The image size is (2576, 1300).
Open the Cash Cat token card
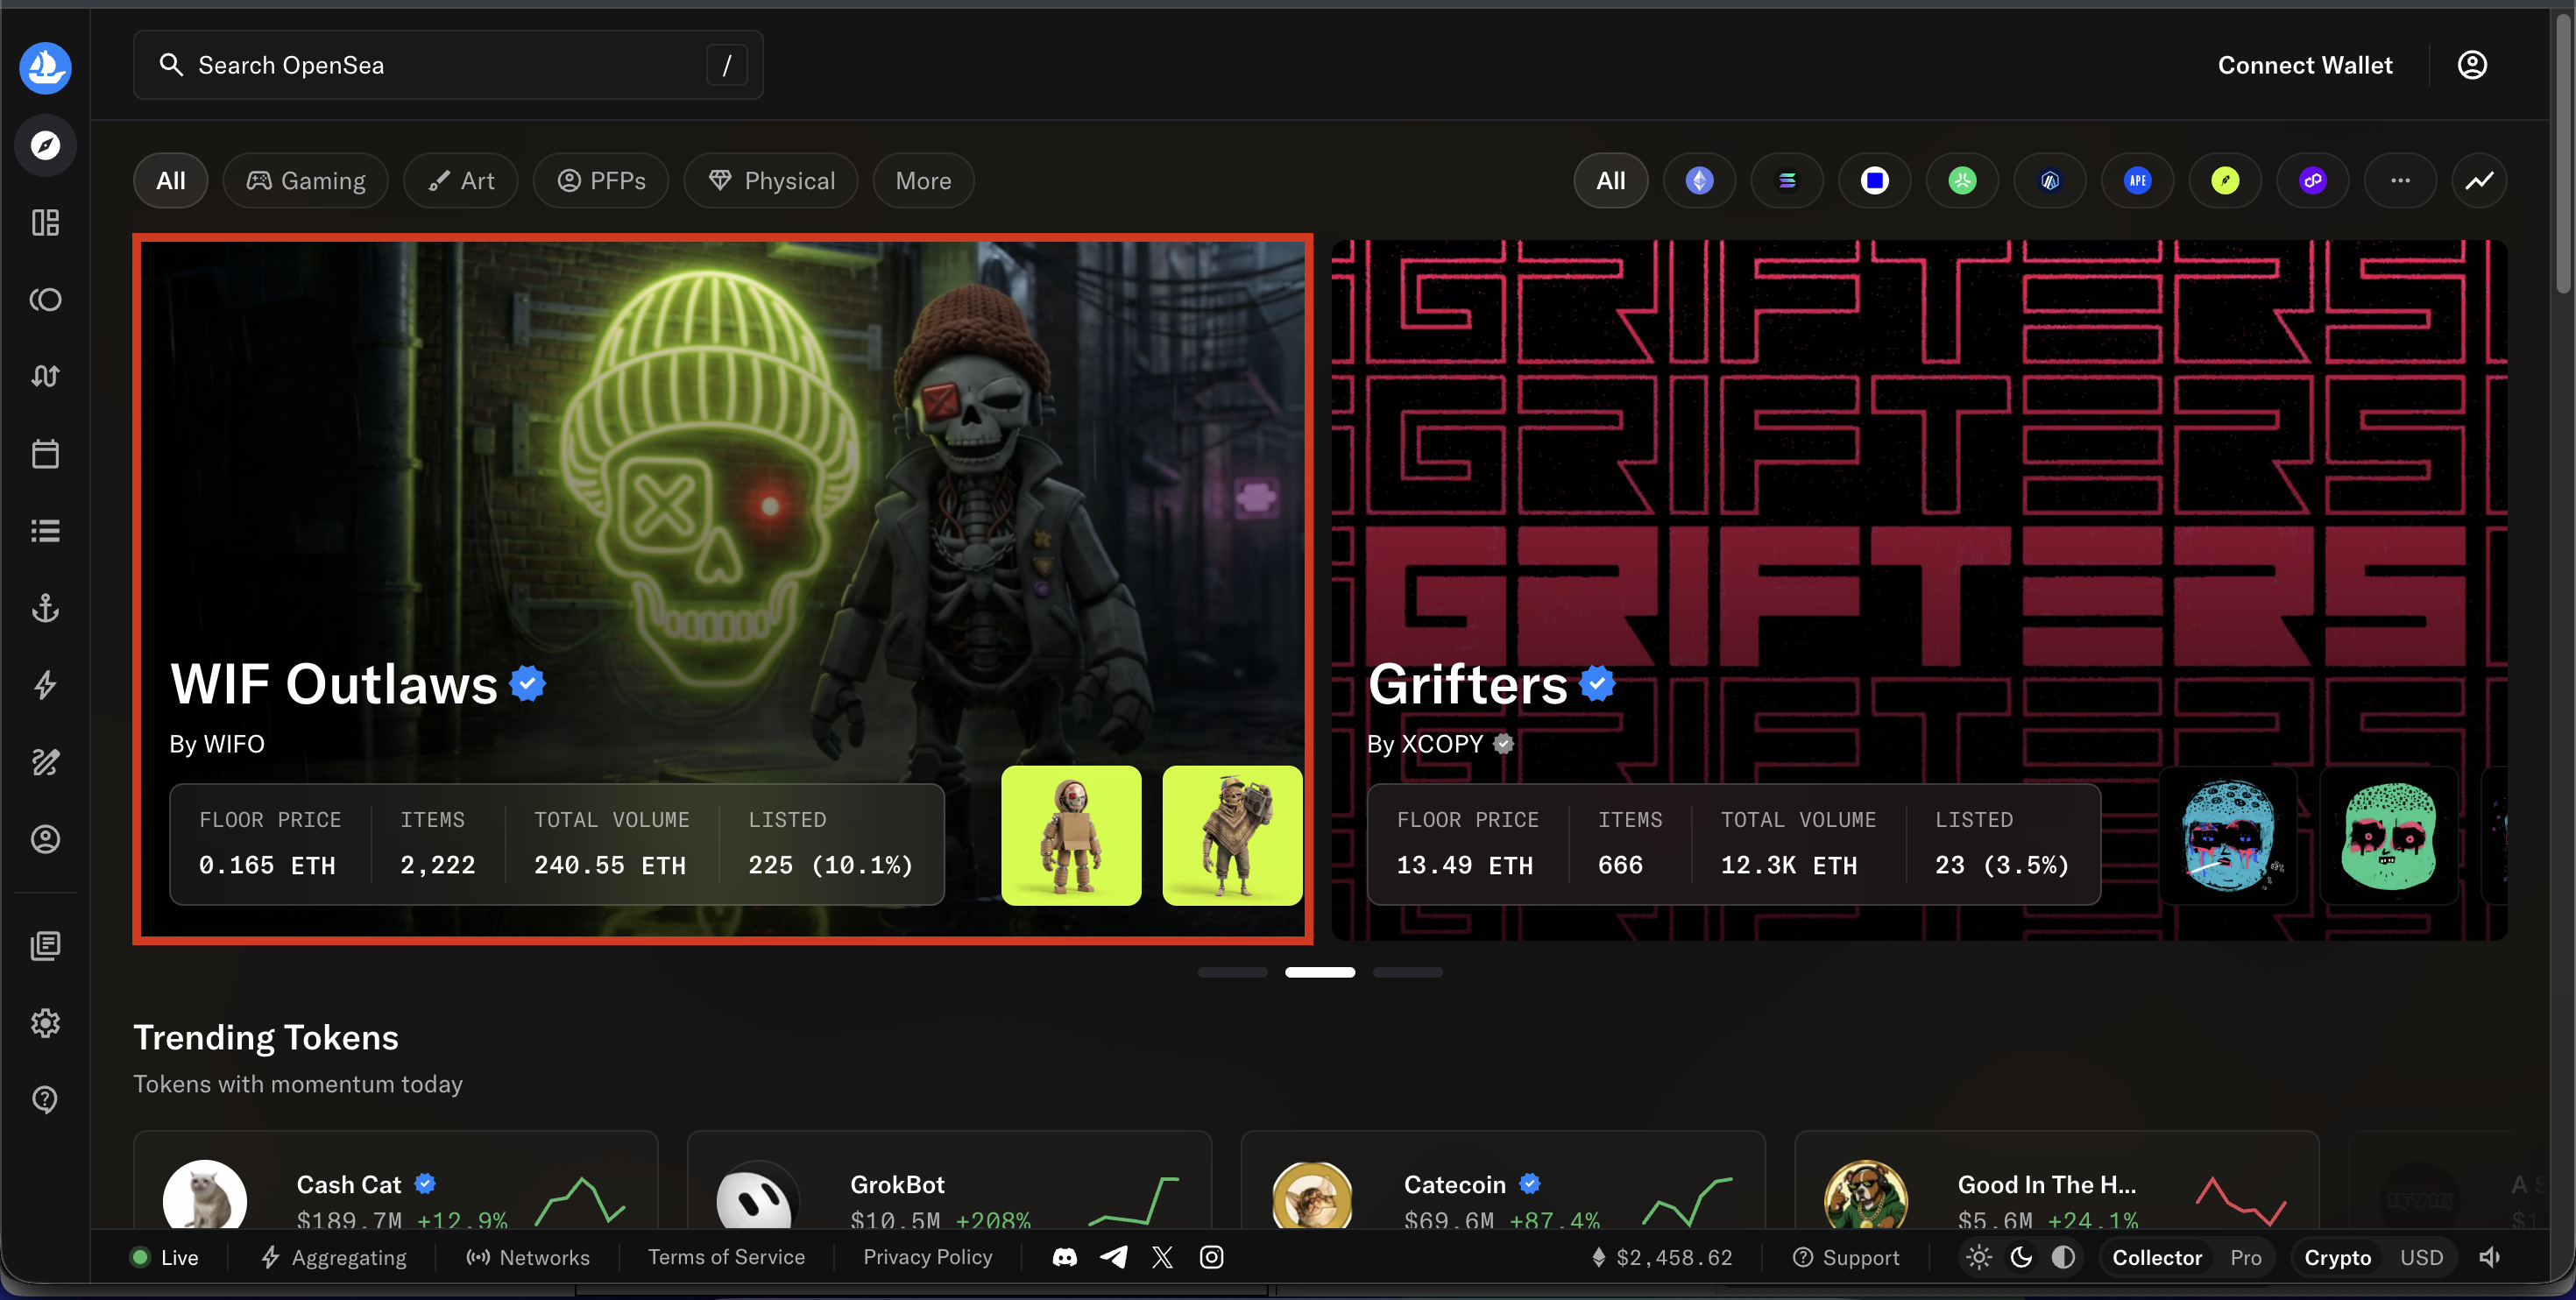[396, 1181]
